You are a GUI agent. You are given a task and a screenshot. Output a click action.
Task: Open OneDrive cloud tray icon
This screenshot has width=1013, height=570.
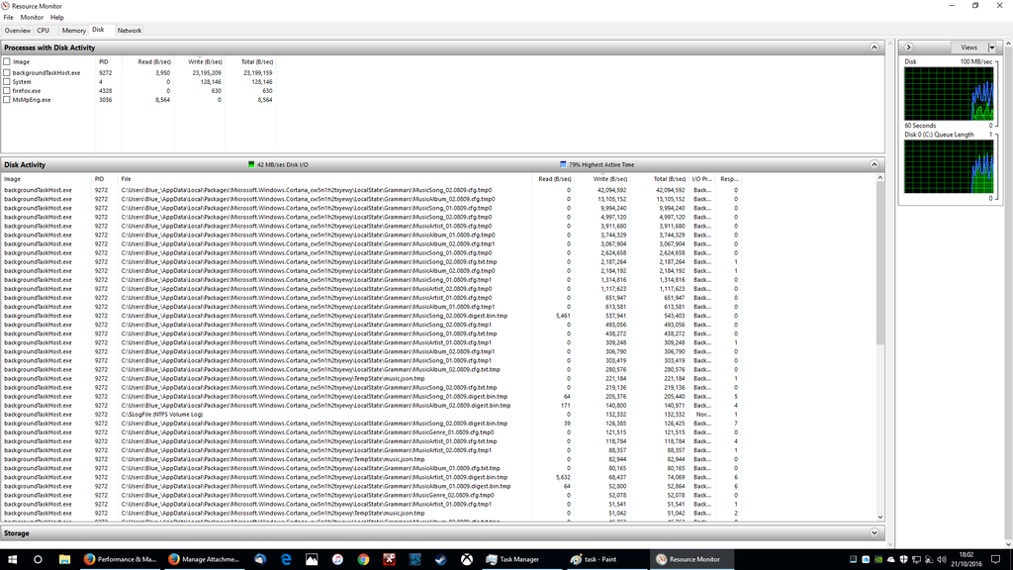[891, 560]
